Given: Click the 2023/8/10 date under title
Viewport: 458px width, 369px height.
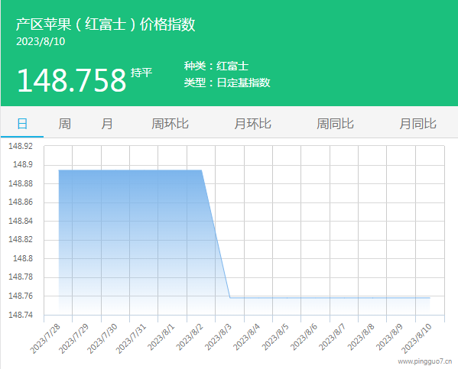Looking at the screenshot, I should (x=41, y=41).
